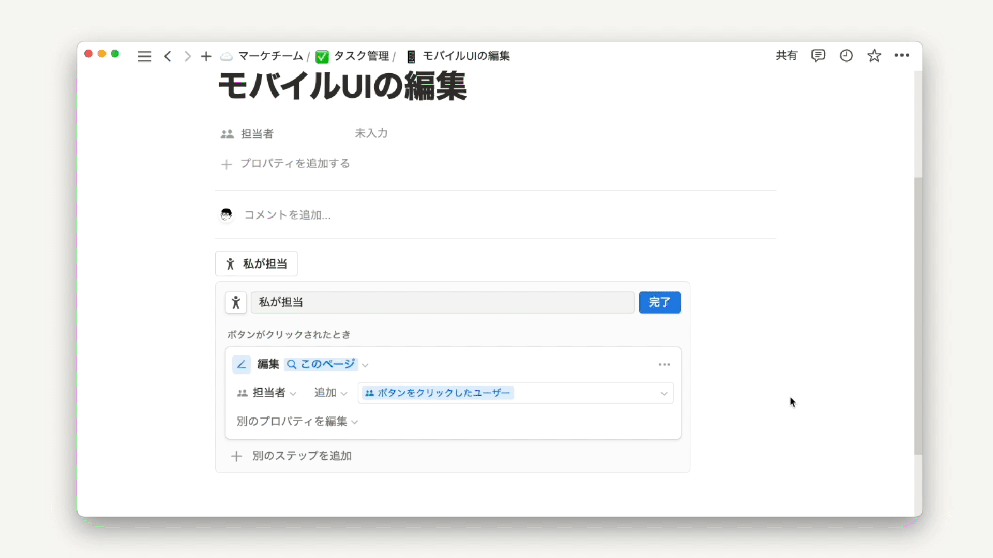Open the top-right three-dot page menu

901,55
